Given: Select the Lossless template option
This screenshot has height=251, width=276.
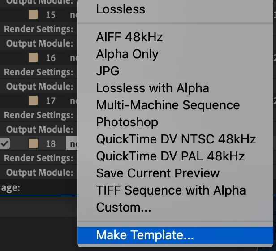Looking at the screenshot, I should click(x=120, y=9).
